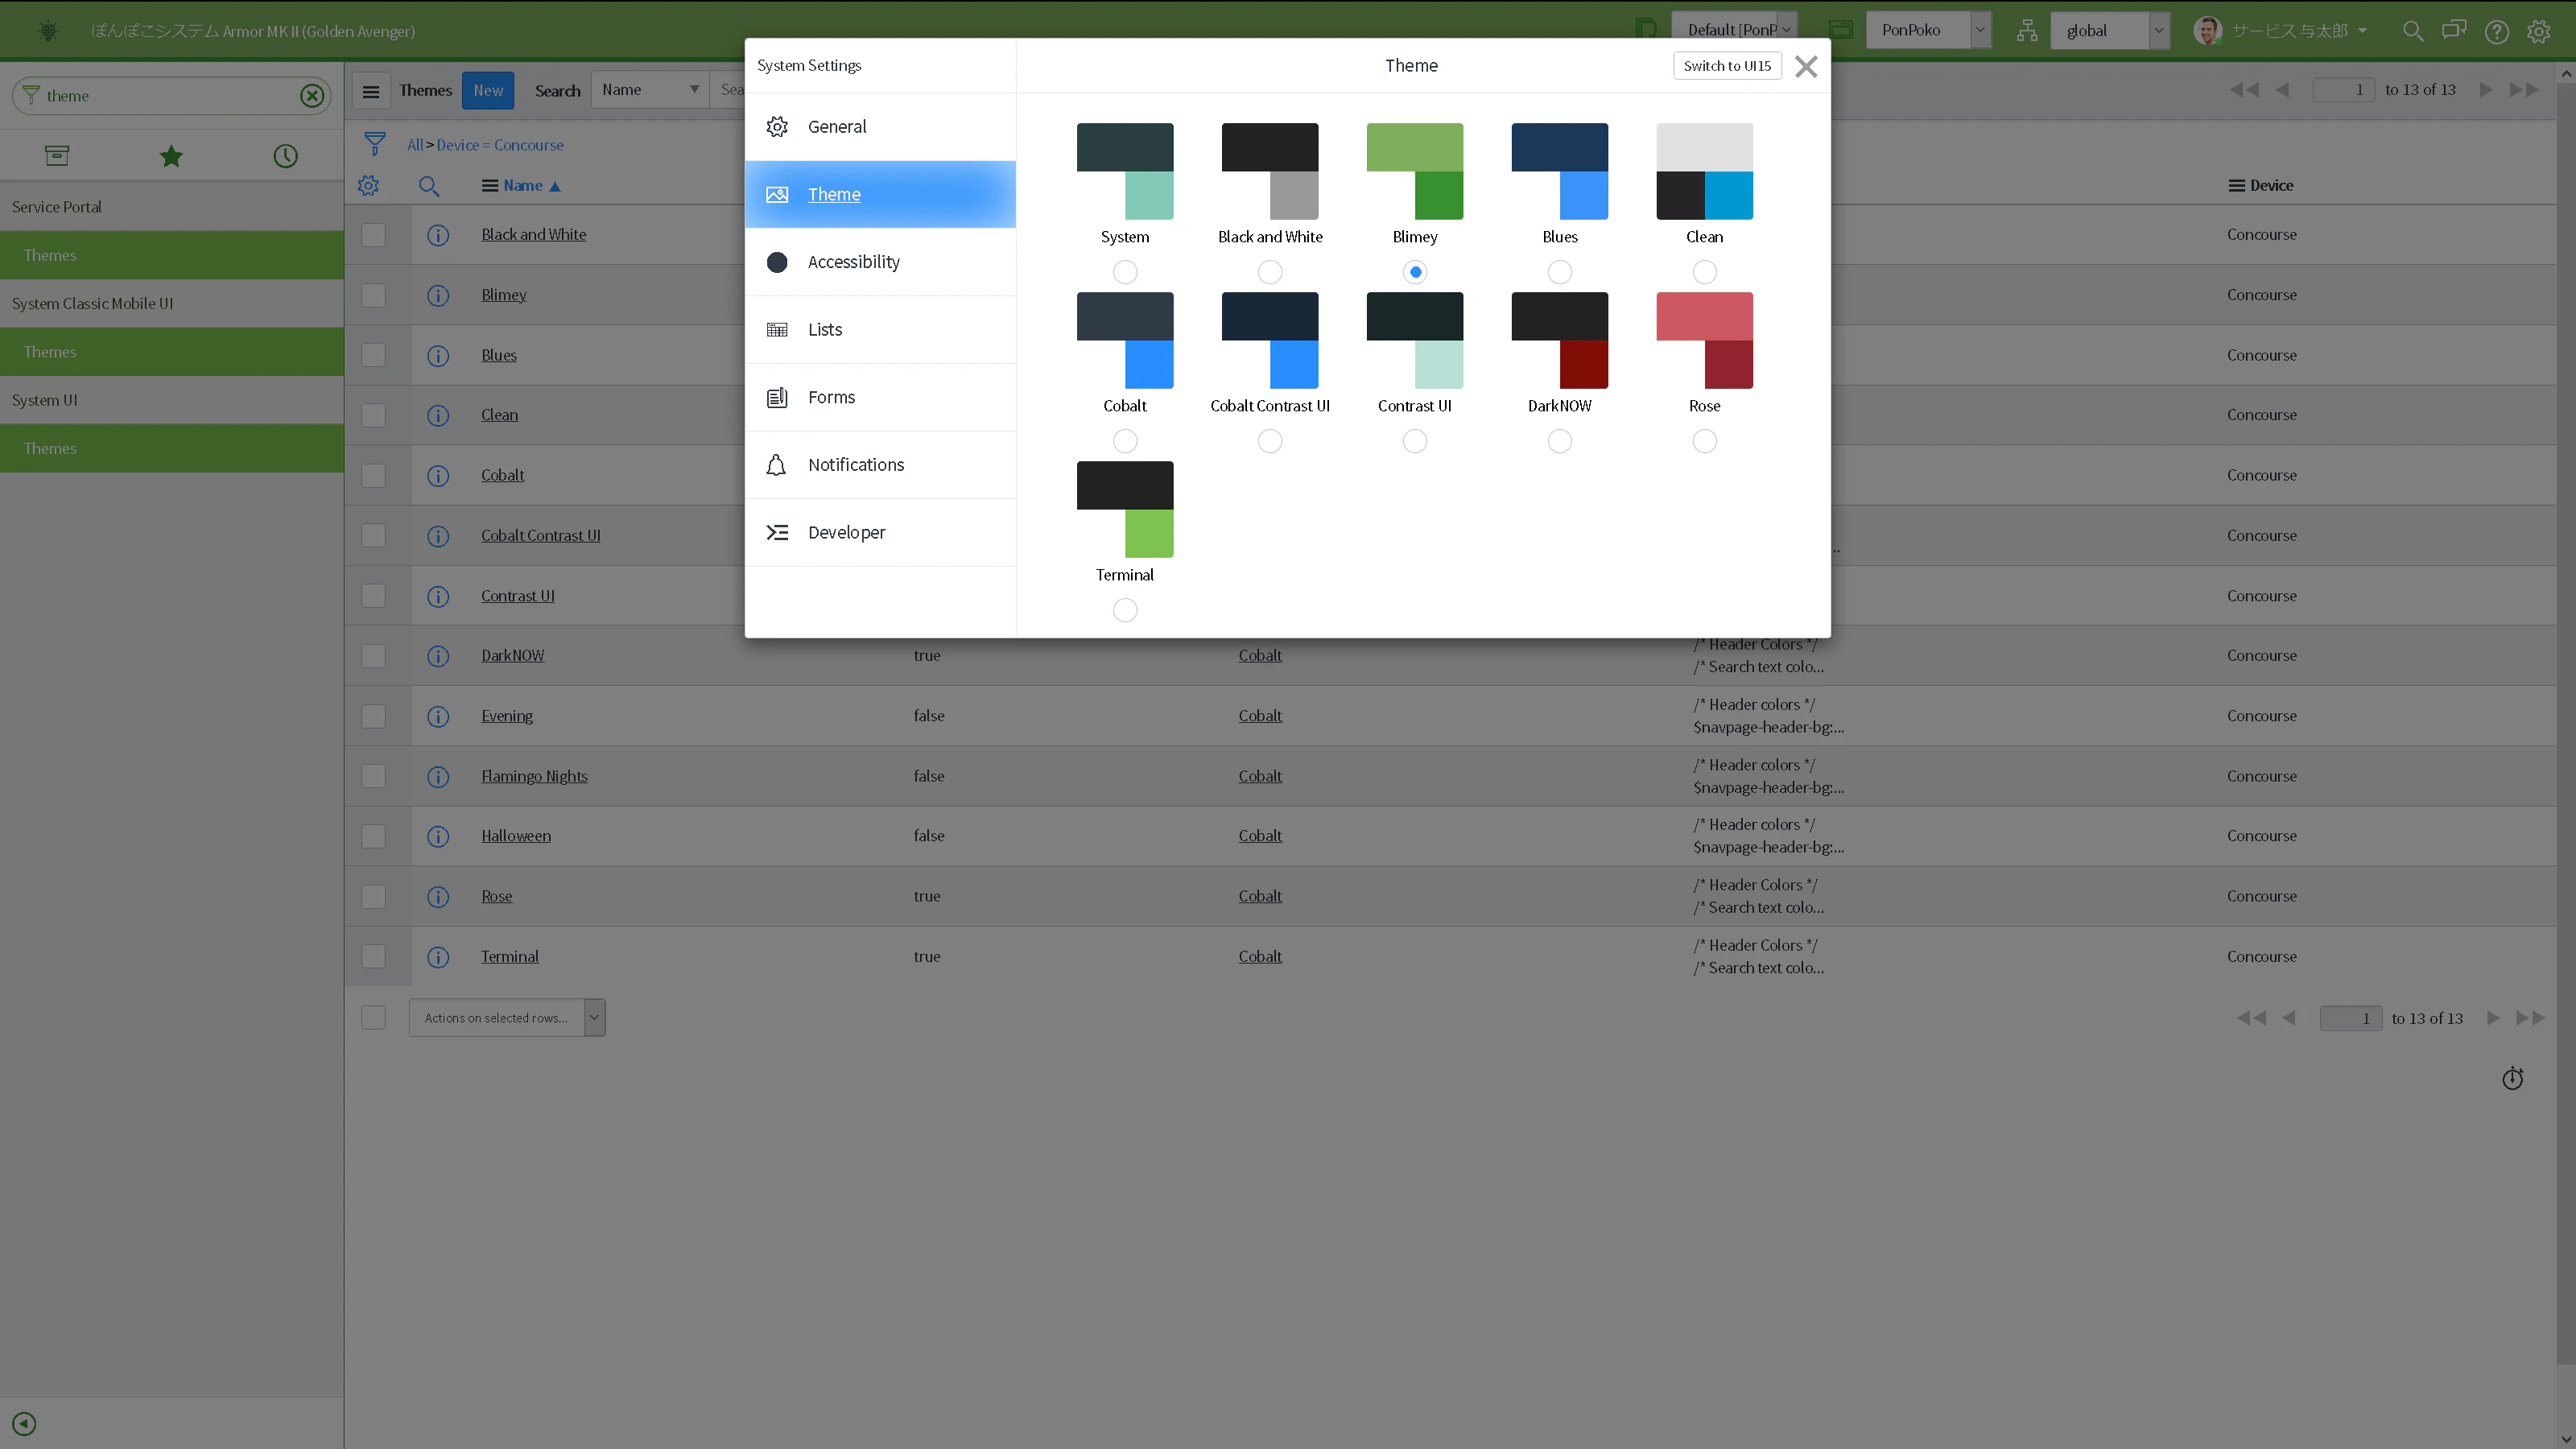Click the New button in Themes list

488,91
